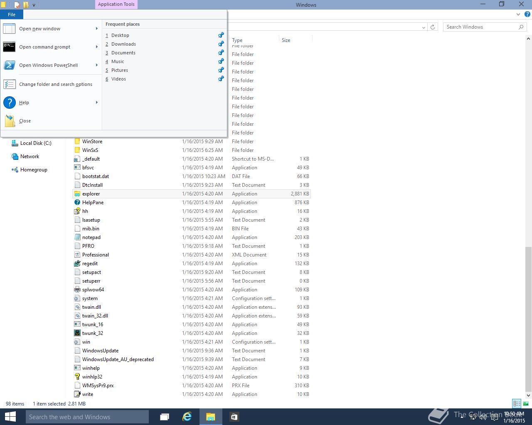
Task: Click the File tab
Action: tap(12, 15)
